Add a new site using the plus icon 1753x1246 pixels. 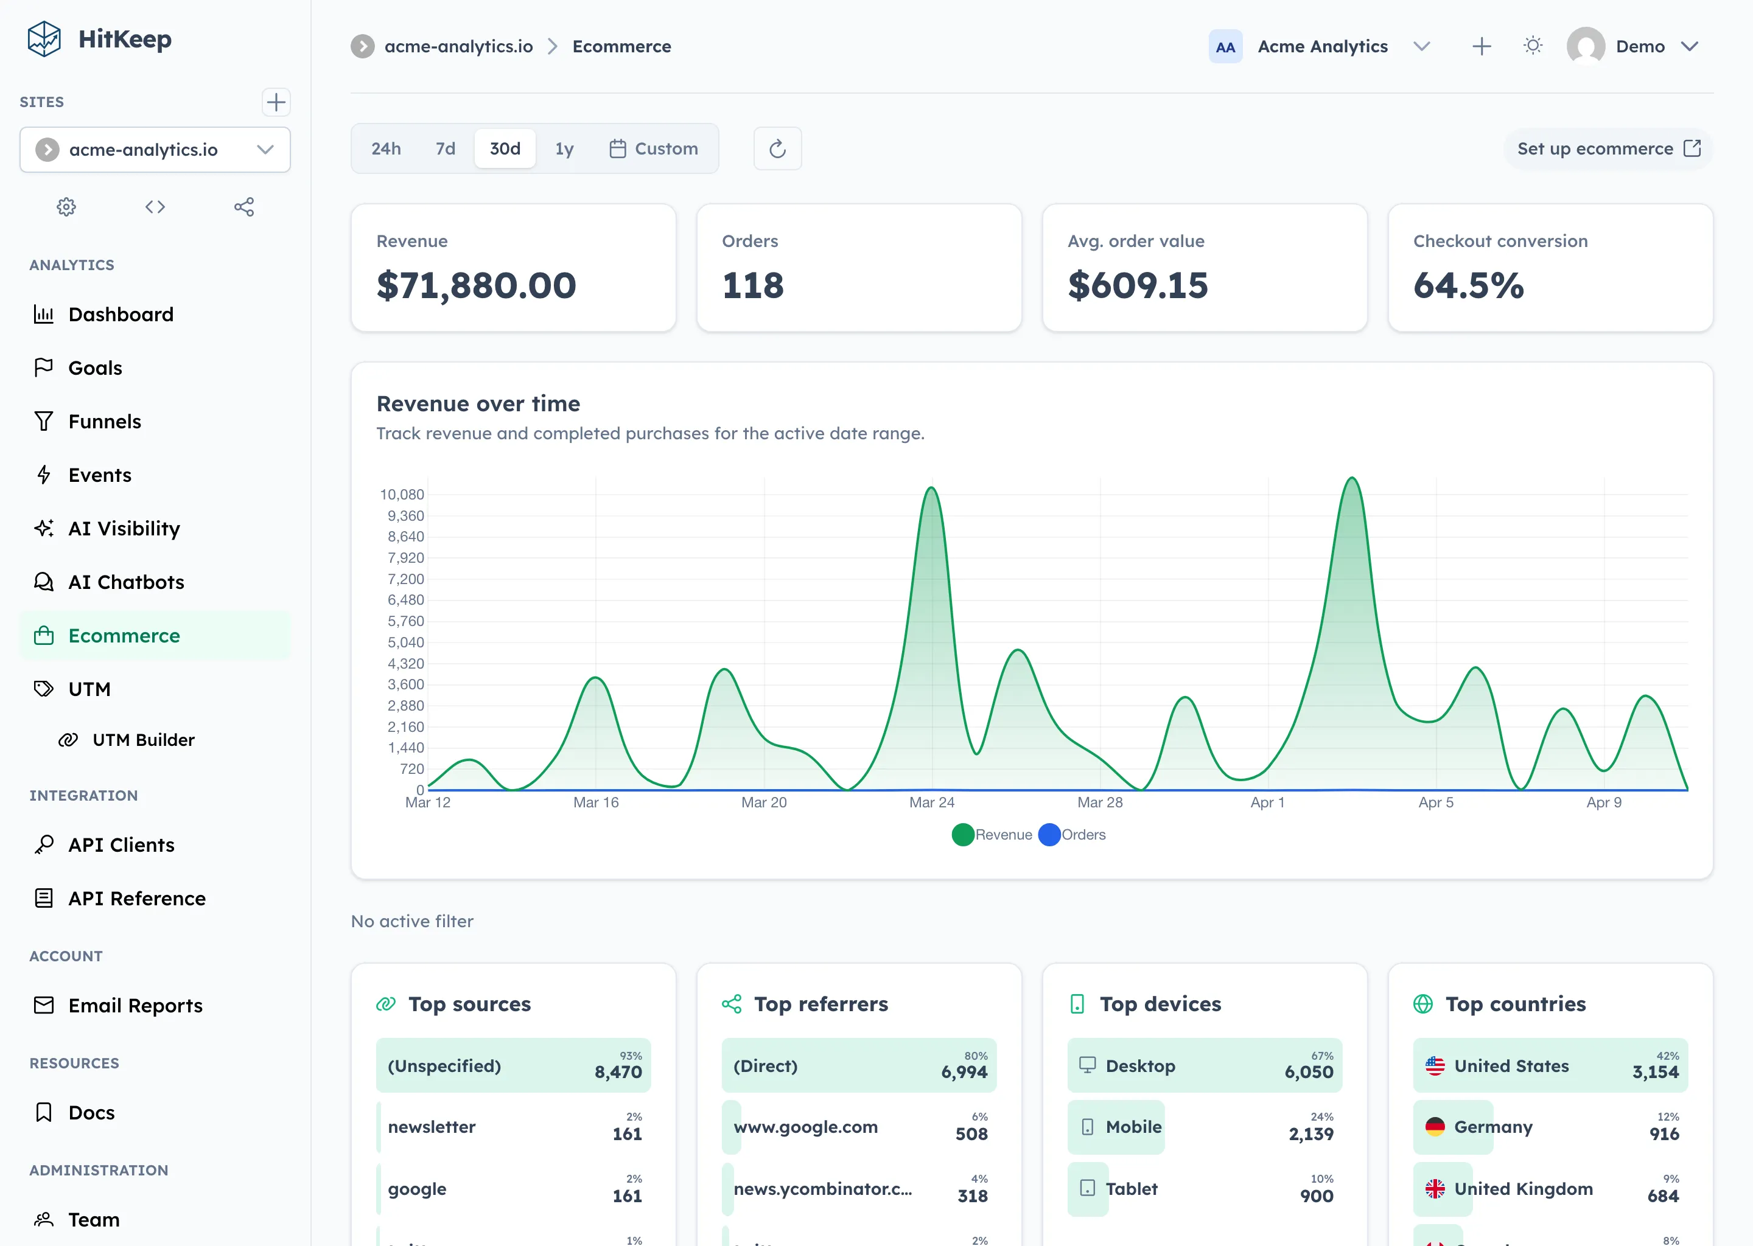pyautogui.click(x=276, y=102)
